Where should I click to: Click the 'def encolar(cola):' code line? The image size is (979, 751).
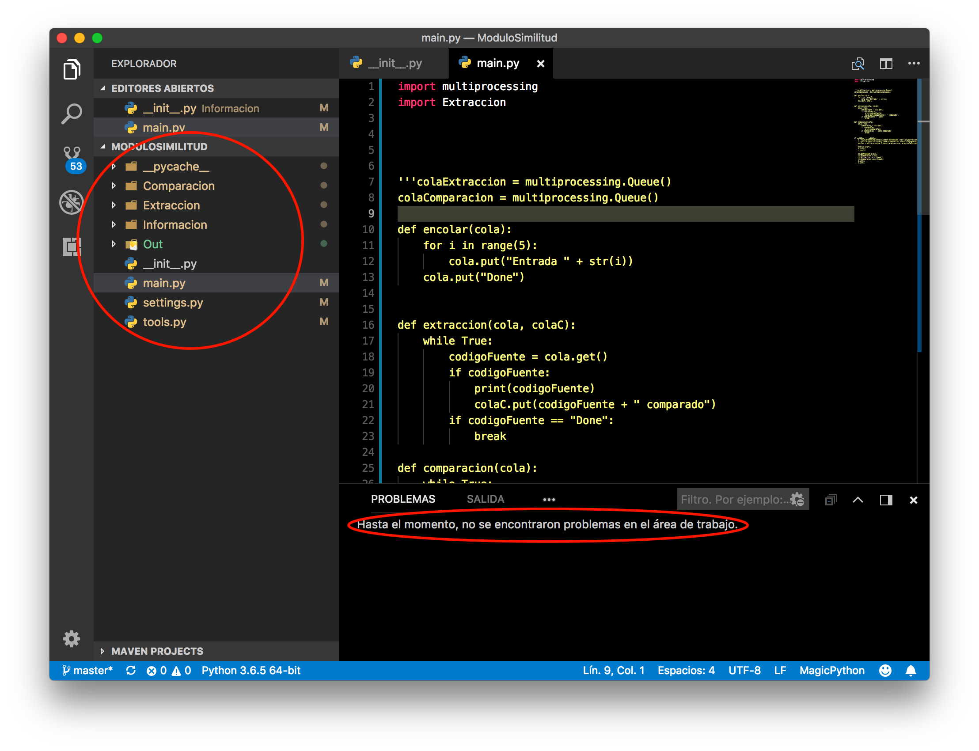click(454, 229)
